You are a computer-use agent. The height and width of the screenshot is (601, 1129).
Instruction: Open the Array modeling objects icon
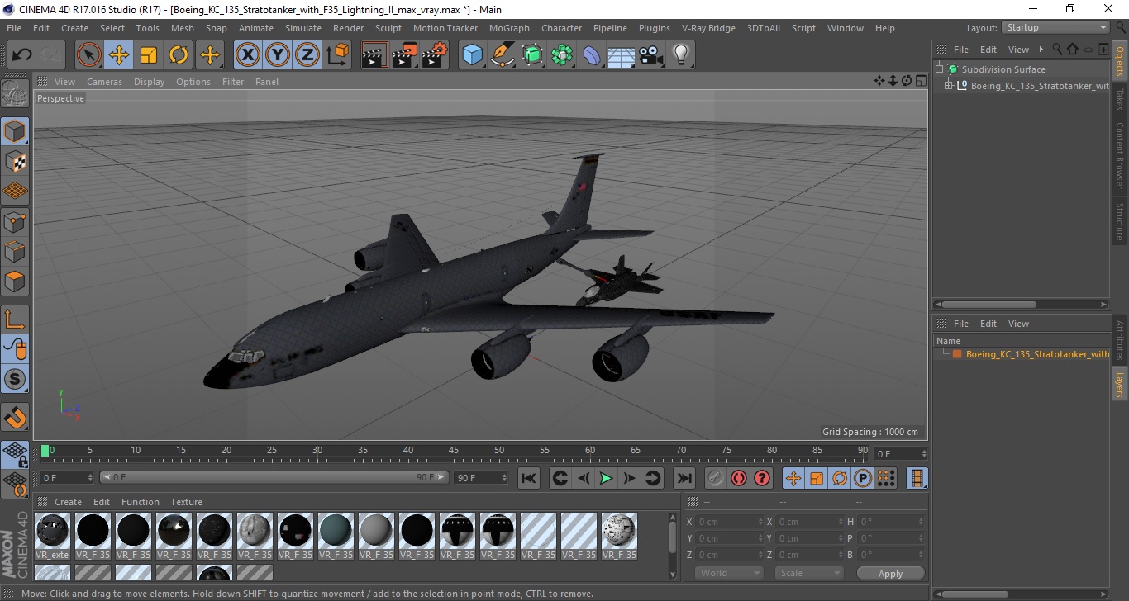click(x=563, y=55)
